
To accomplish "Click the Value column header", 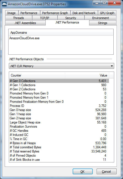I will click(x=87, y=75).
